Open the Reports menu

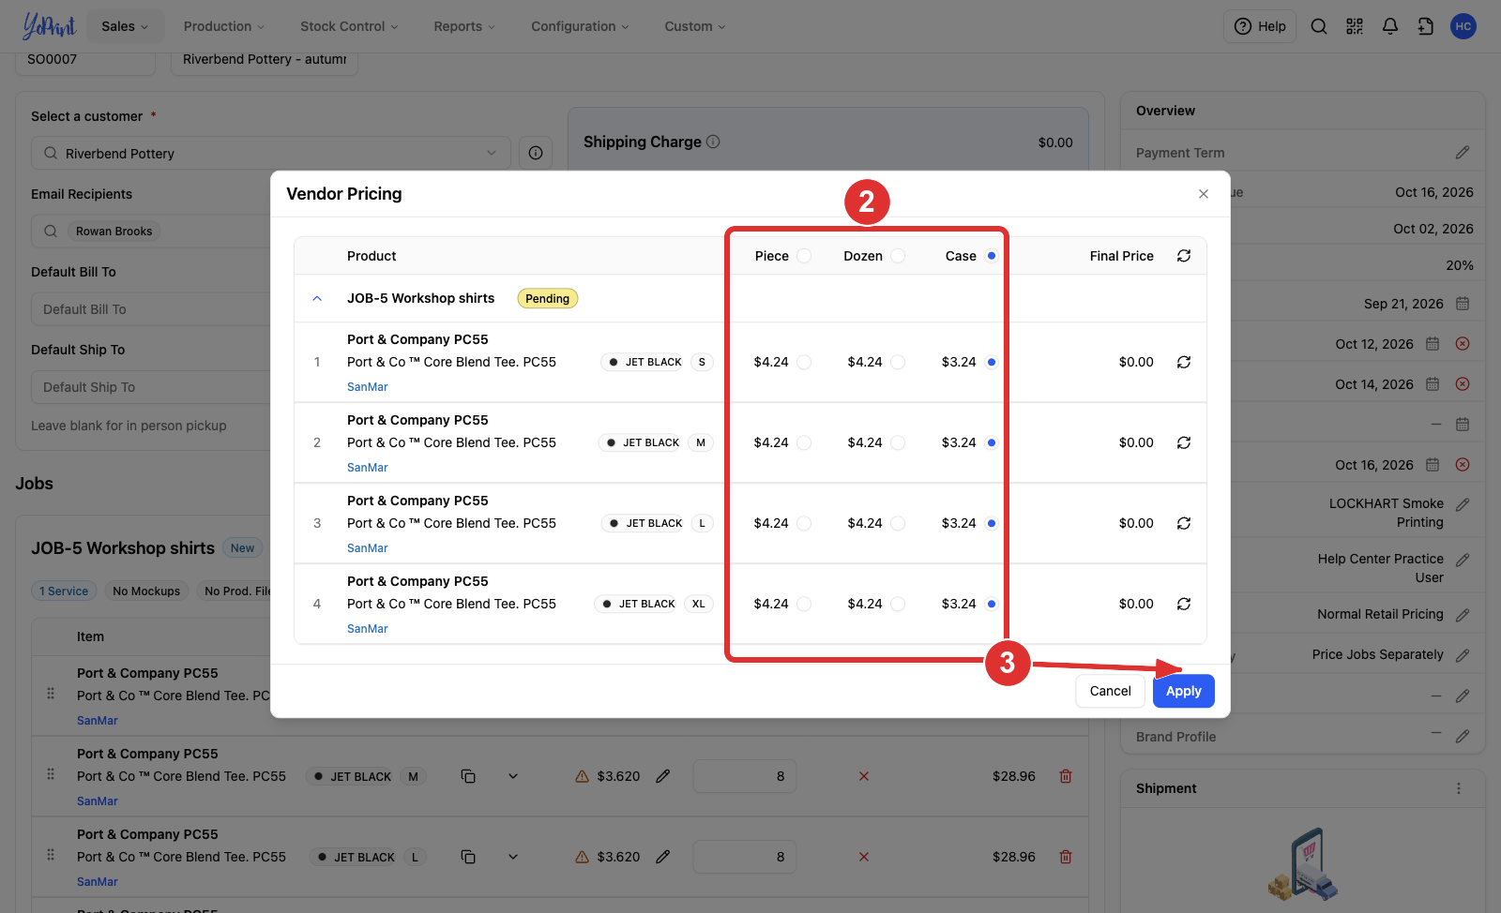point(464,26)
